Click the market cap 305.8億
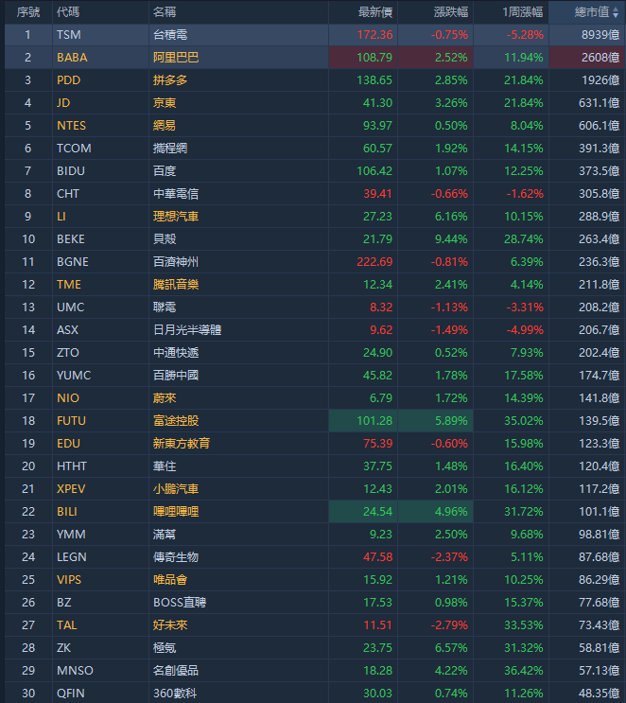 [600, 194]
